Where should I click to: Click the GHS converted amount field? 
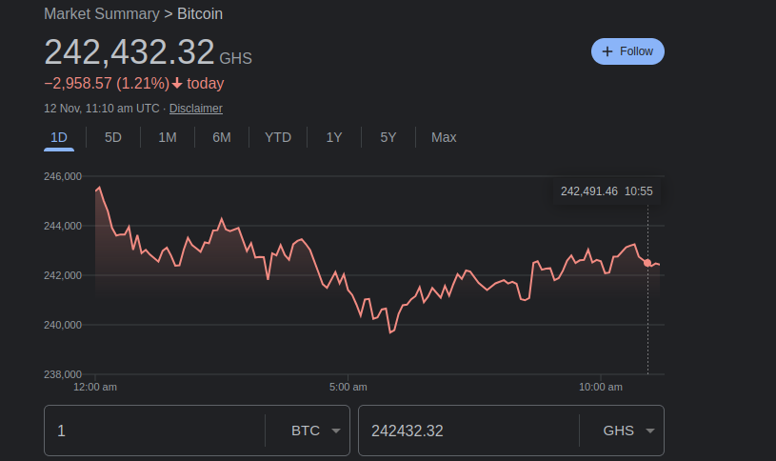coord(467,431)
